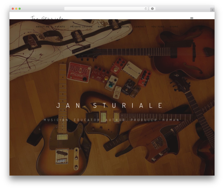Go to the Events page
Image resolution: width=224 pixels, height=189 pixels.
click(60, 27)
